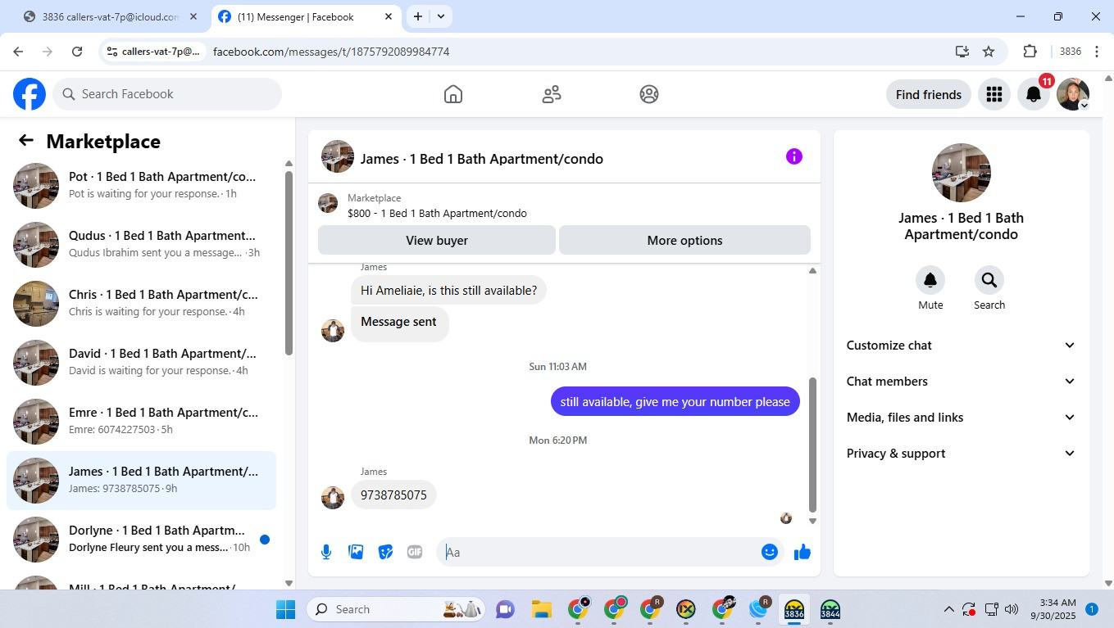The image size is (1114, 628).
Task: Open the Groups icon in top navigation
Action: click(x=649, y=94)
